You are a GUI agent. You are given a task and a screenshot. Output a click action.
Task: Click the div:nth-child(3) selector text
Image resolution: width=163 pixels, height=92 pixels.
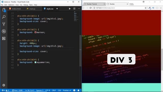point(27,40)
